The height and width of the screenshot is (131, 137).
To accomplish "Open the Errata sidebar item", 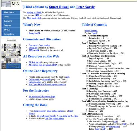I will click(x=11, y=30).
